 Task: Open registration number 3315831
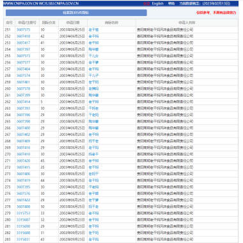click(x=24, y=239)
